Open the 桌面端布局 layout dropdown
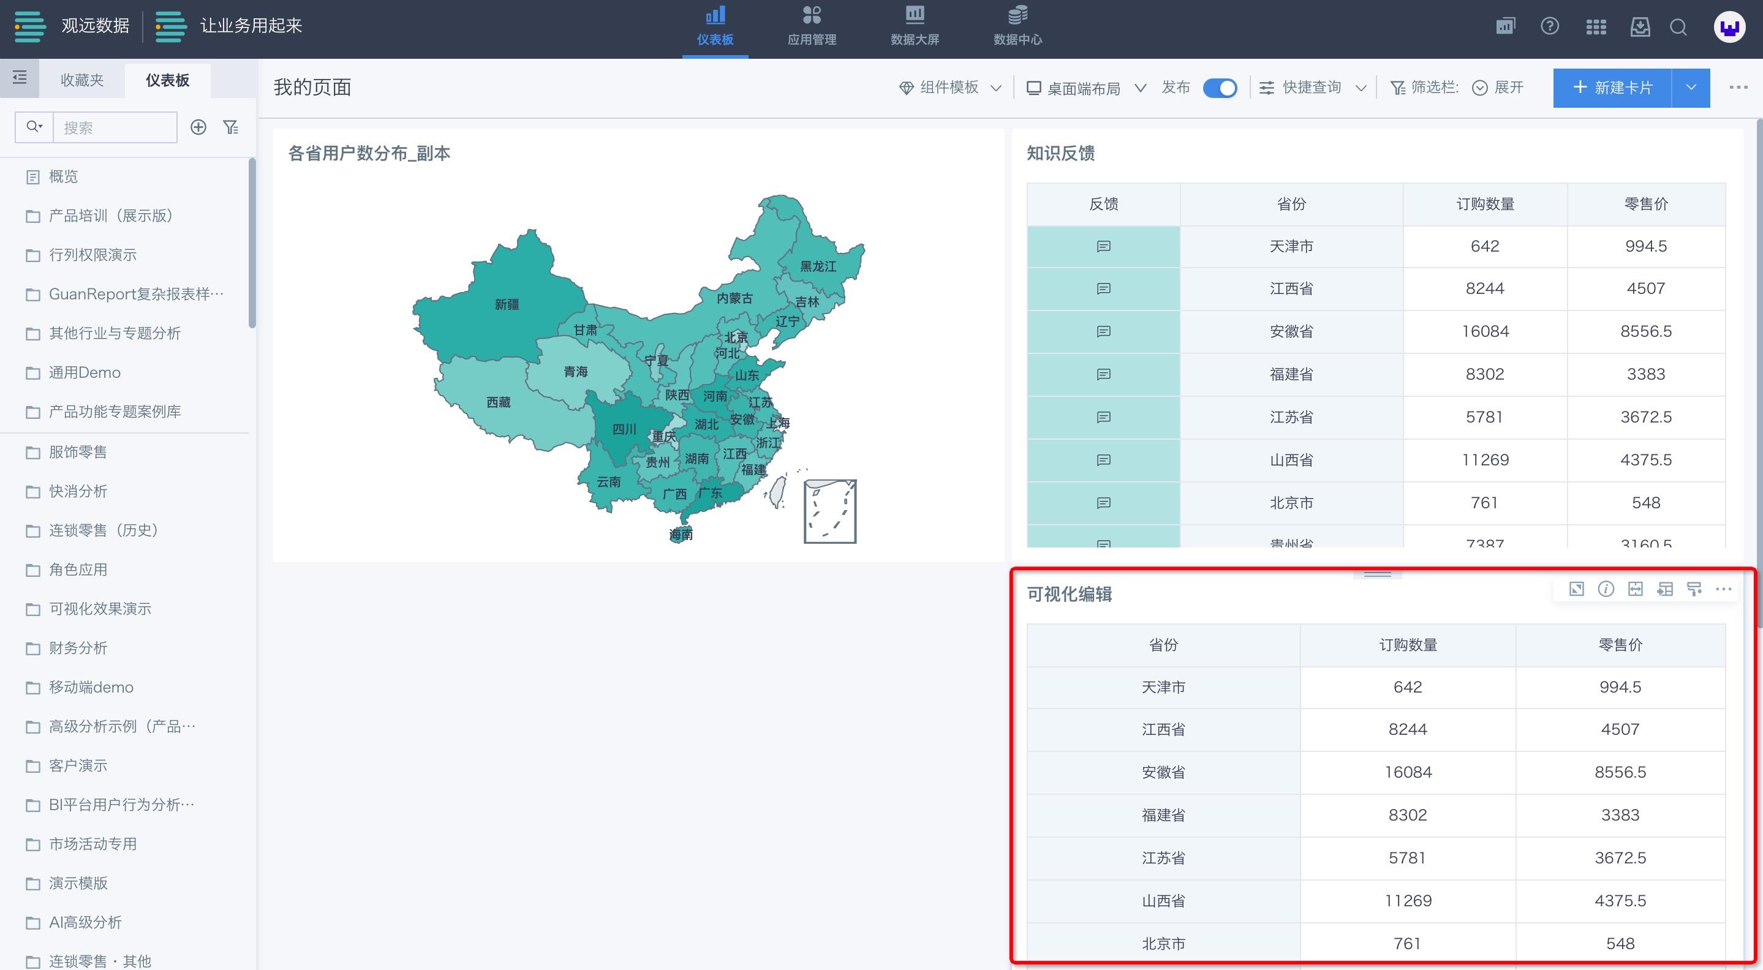The image size is (1763, 970). 1086,88
